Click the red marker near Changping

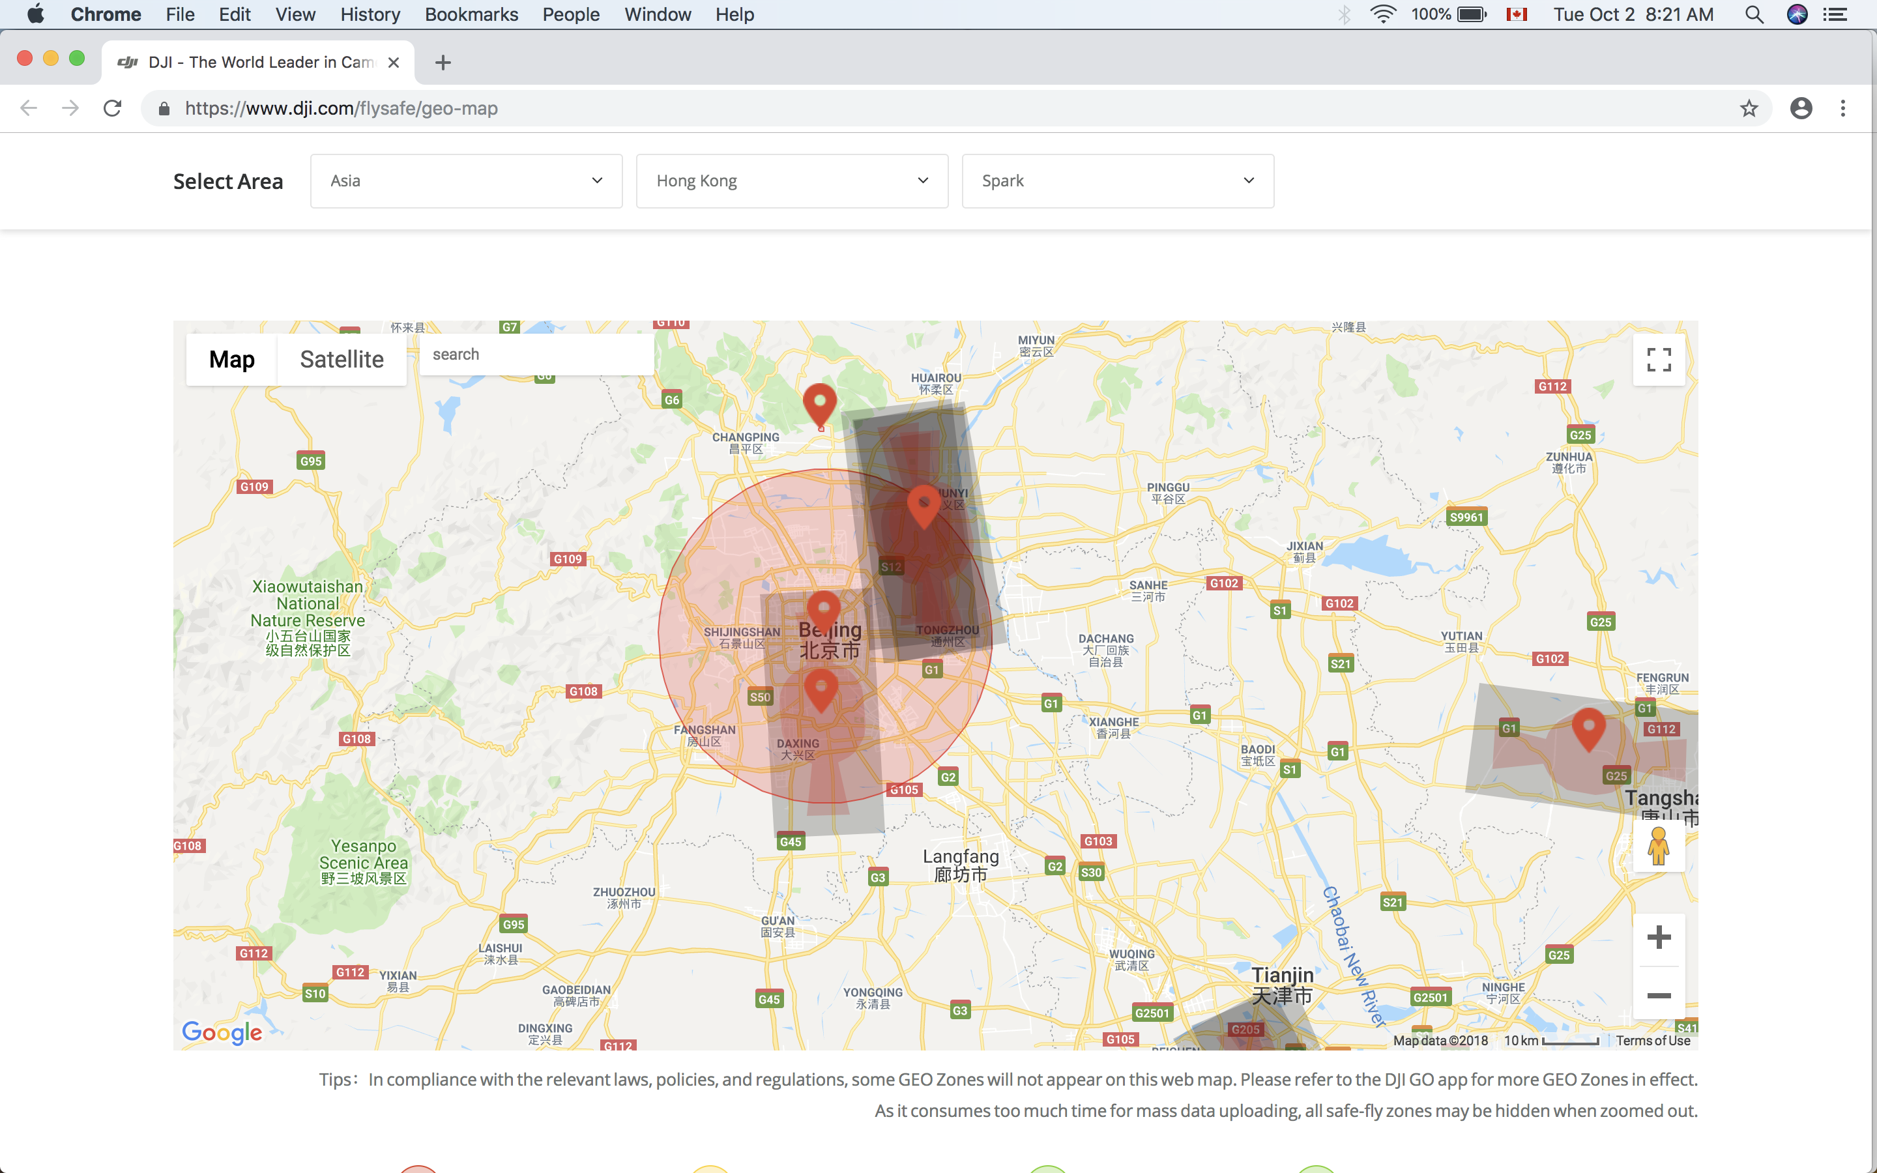pos(820,403)
